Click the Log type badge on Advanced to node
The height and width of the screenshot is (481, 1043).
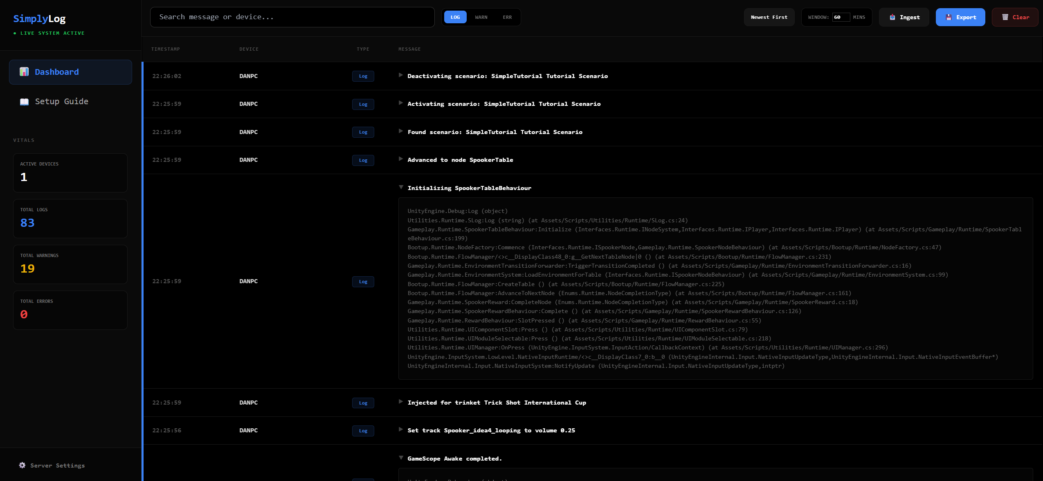click(362, 160)
